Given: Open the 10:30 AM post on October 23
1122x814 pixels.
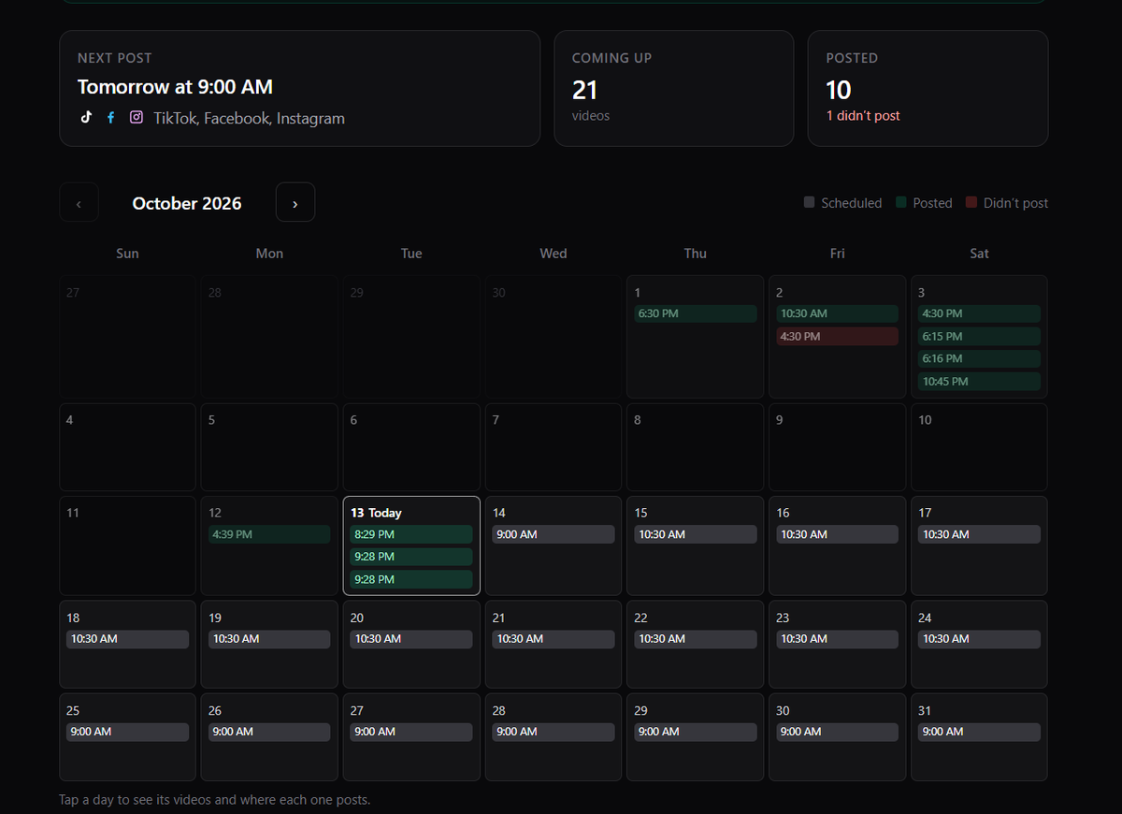Looking at the screenshot, I should [x=837, y=639].
